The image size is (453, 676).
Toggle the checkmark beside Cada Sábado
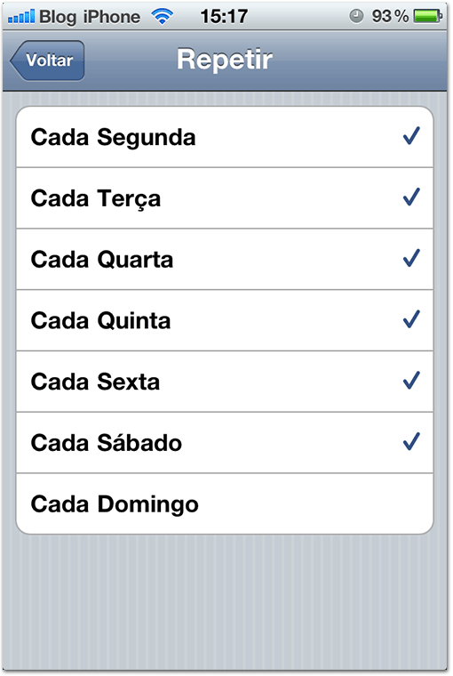pos(411,442)
